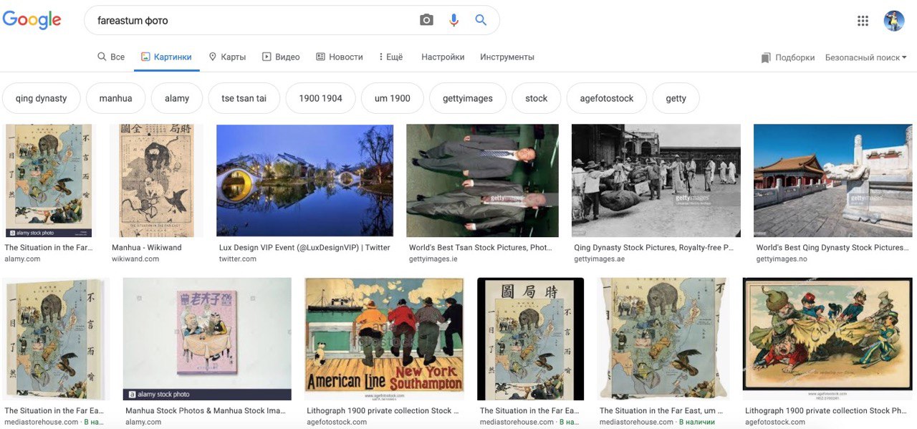Screen dimensions: 917x429
Task: Open the Tsan Stock Pictures men in suits image
Action: pos(482,180)
